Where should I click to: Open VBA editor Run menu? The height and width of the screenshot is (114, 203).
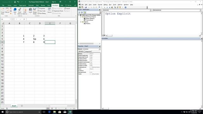click(x=110, y=5)
